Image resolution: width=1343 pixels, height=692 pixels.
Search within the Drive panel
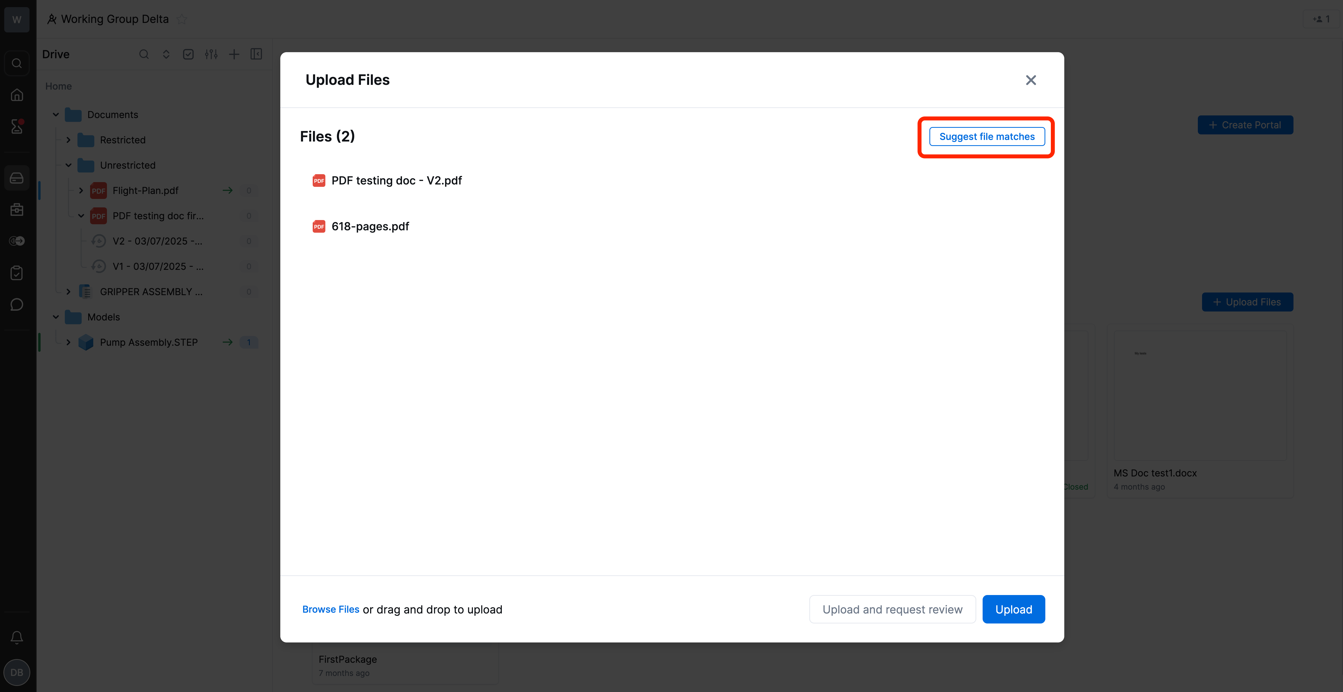[x=144, y=54]
